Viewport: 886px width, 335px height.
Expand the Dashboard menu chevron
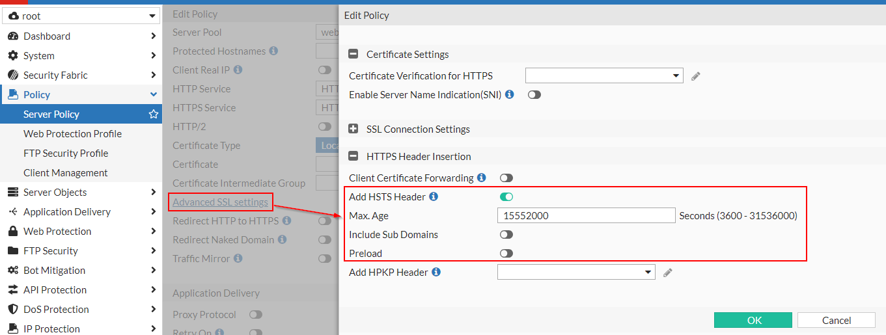coord(154,36)
